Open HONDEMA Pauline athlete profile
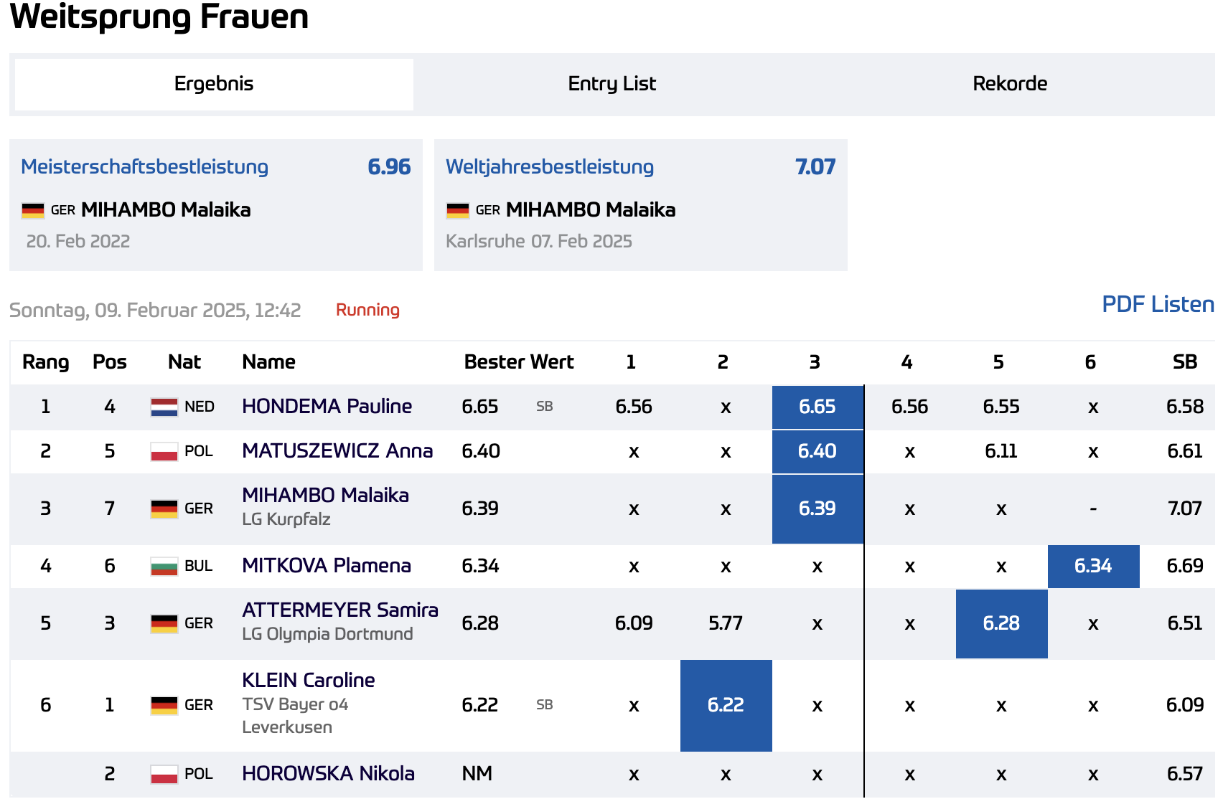 tap(327, 406)
